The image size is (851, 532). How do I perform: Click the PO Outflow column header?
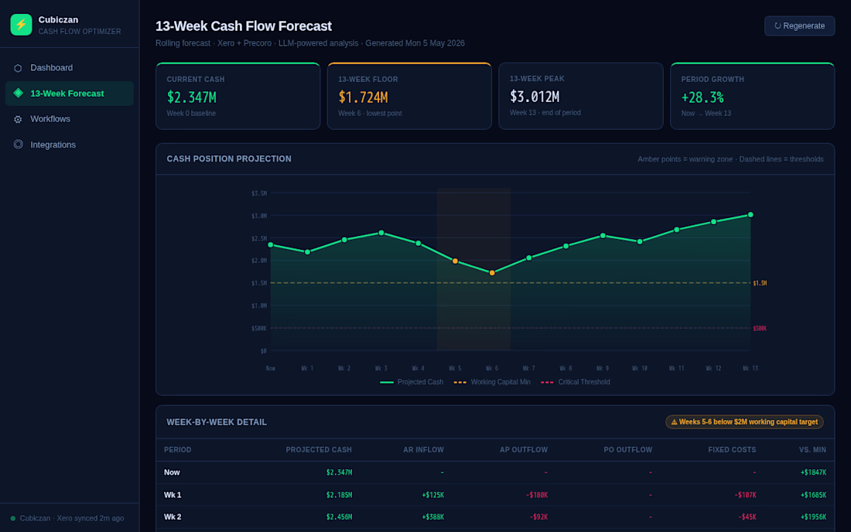click(628, 450)
